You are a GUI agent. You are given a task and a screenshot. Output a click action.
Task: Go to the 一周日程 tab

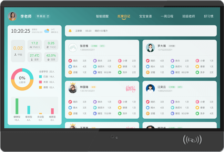167,16
